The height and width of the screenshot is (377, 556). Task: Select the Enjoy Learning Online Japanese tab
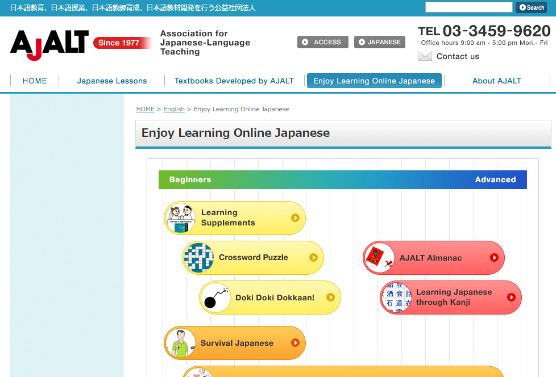[x=374, y=81]
